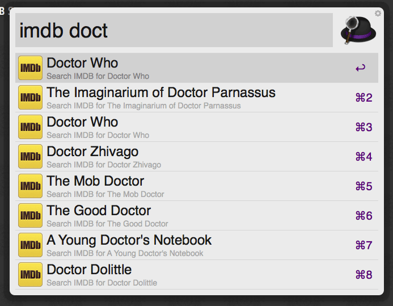
Task: Click IMDb icon of the highlighted Doctor Who result
Action: pyautogui.click(x=30, y=68)
